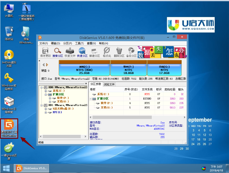Click the 删除分区 (Delete Partition) trash icon

coord(119,52)
